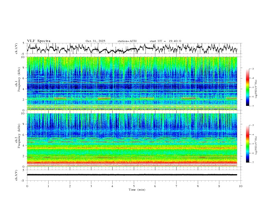Click the time axis tick label "5"
Screen dimensions: 271x209
134,186
